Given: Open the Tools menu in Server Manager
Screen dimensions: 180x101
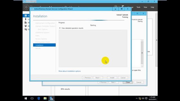Looking at the screenshot, I should [x=138, y=7].
